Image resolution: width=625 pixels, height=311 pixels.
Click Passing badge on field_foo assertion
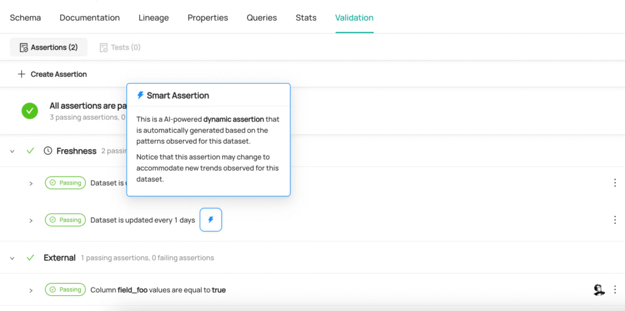[x=65, y=290]
